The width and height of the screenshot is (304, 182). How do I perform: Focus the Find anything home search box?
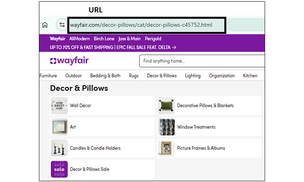(202, 61)
